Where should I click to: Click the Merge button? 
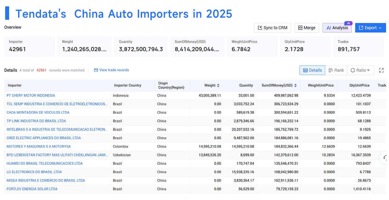click(307, 28)
